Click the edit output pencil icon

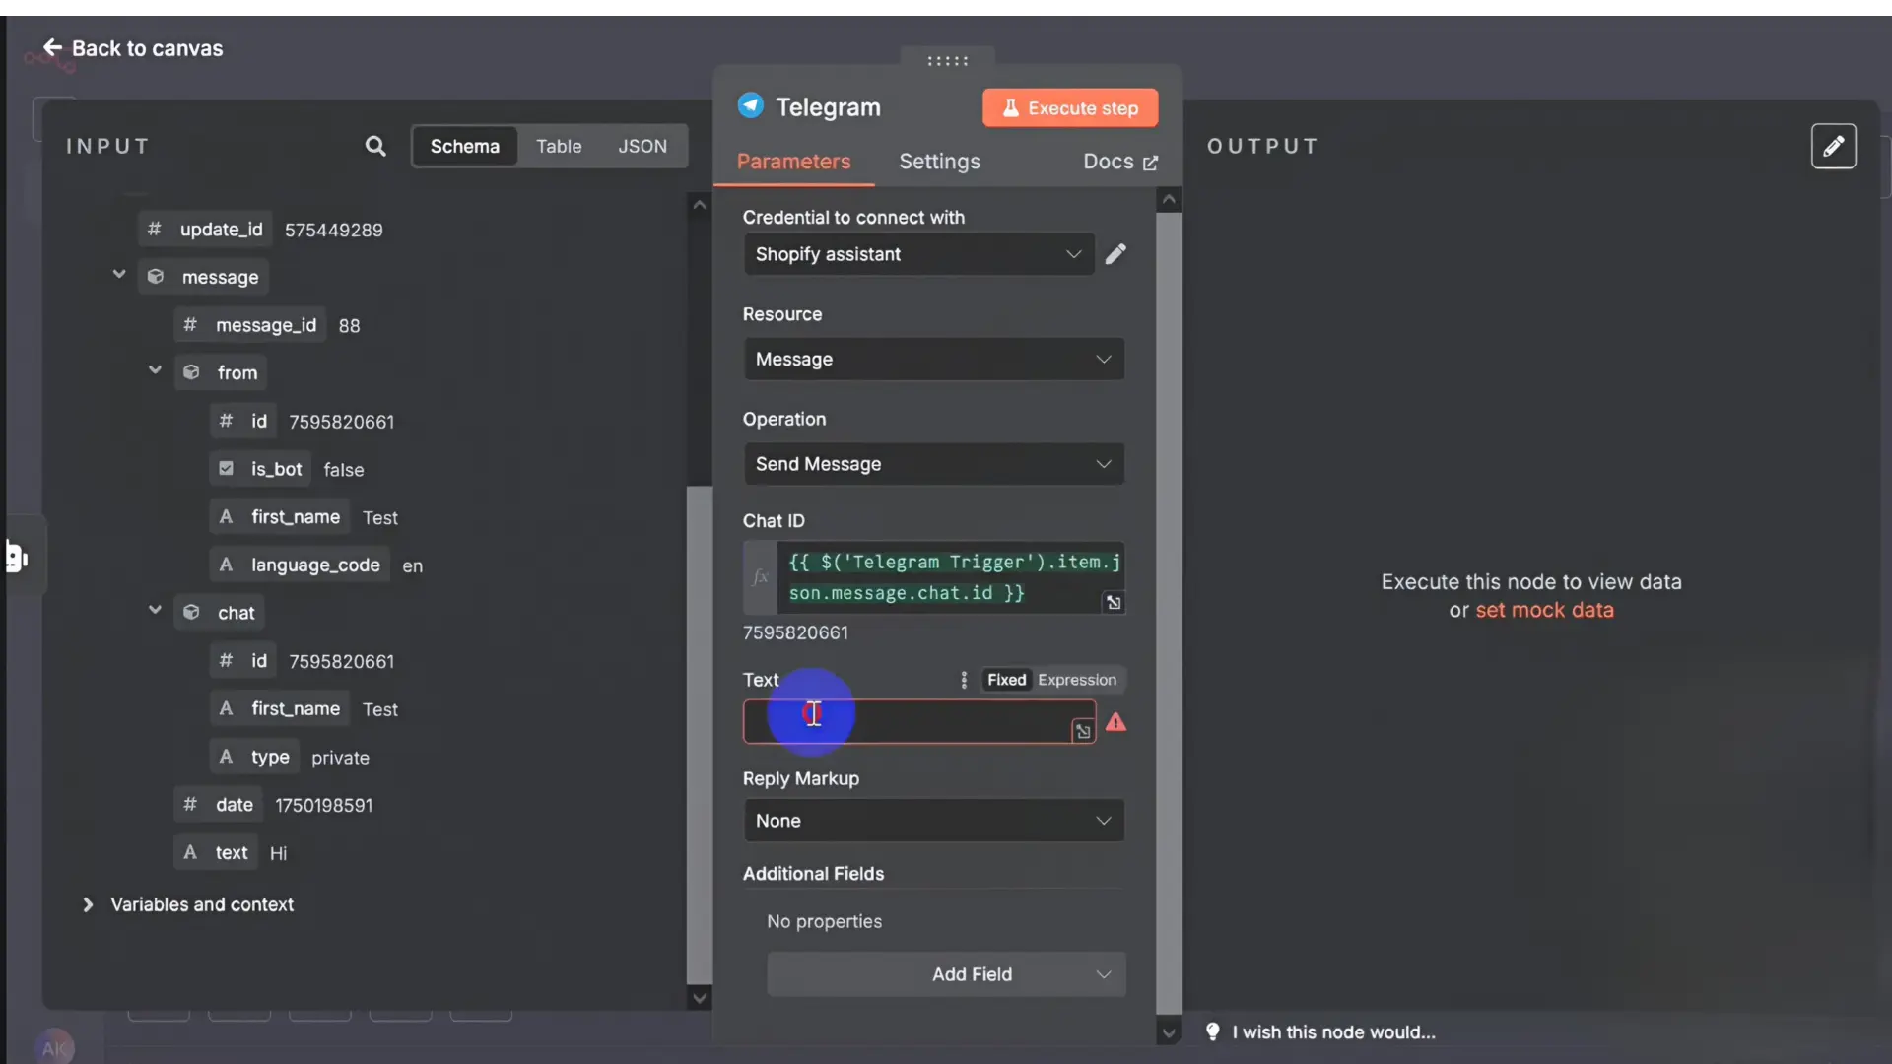(x=1833, y=146)
